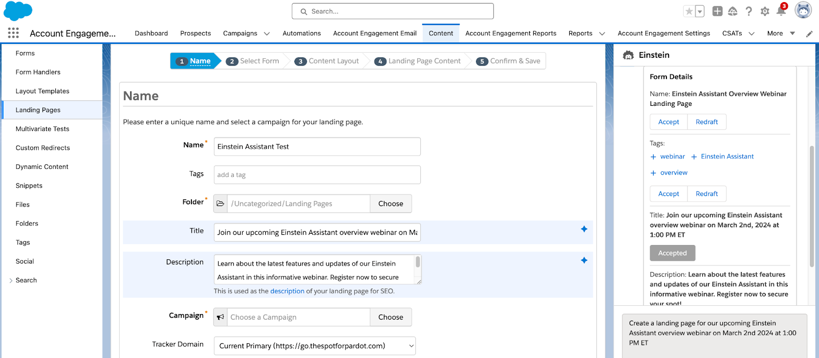The width and height of the screenshot is (819, 358).
Task: Open the Account Engagement Email tab
Action: (375, 33)
